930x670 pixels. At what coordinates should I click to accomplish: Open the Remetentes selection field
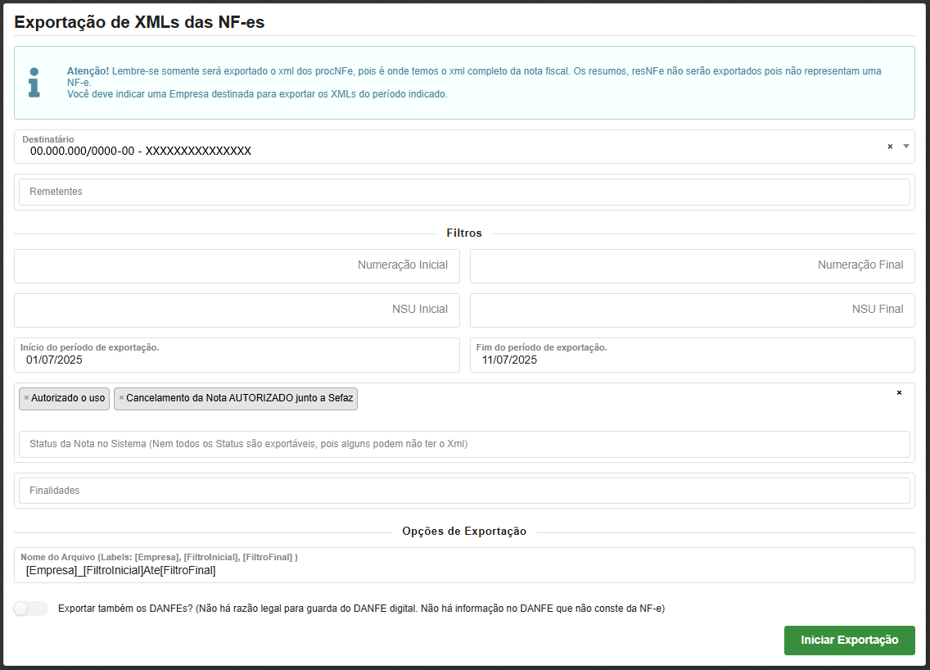tap(464, 192)
